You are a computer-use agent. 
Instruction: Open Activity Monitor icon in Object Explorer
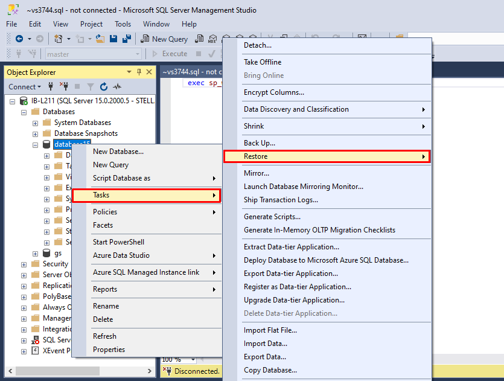[x=117, y=86]
